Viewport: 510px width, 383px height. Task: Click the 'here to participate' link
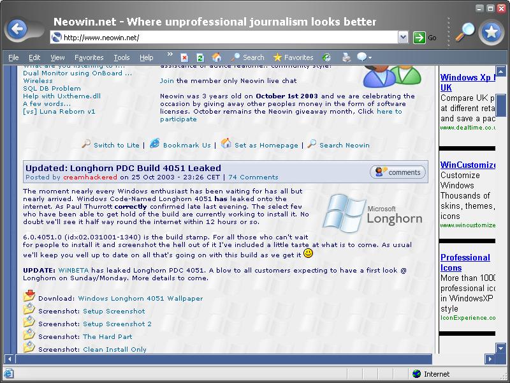390,111
